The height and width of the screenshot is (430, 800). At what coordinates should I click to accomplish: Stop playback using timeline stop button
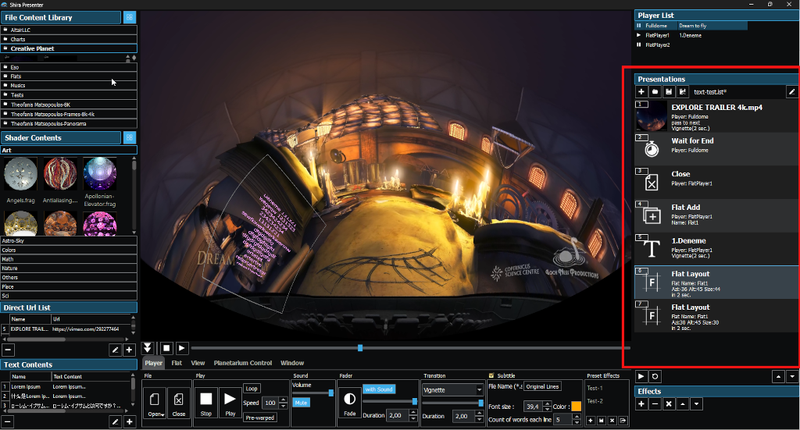pos(166,348)
